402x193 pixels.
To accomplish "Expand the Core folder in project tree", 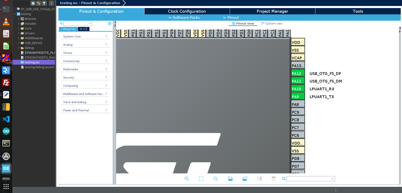I will point(19,29).
